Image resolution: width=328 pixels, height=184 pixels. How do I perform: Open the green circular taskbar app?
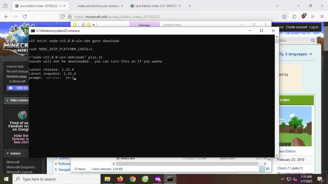tap(145, 179)
